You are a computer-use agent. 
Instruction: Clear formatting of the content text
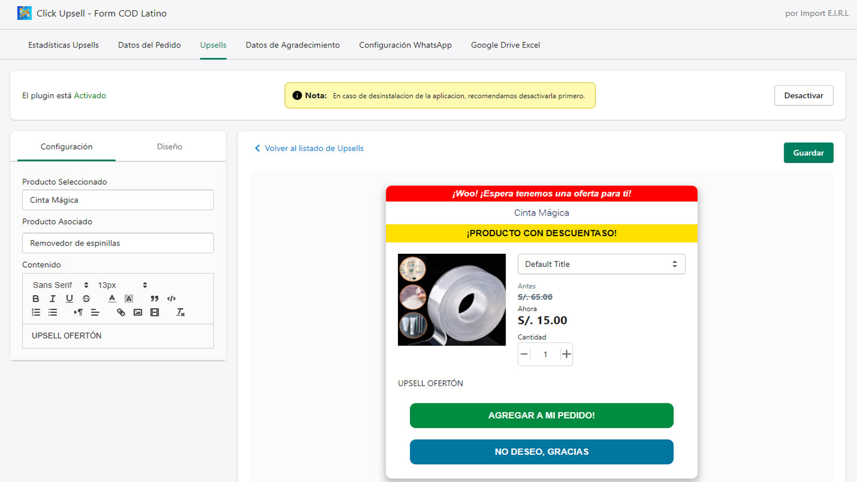[x=181, y=312]
